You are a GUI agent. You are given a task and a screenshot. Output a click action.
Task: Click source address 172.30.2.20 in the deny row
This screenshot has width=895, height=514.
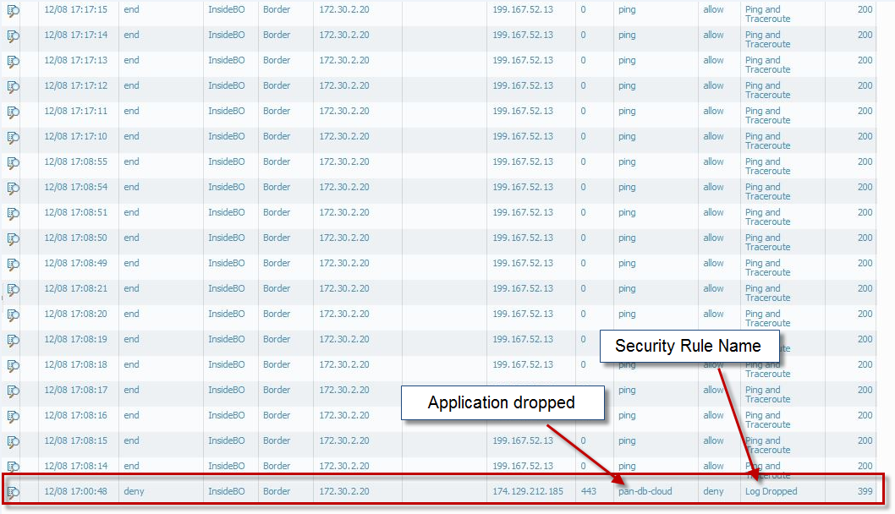tap(343, 491)
